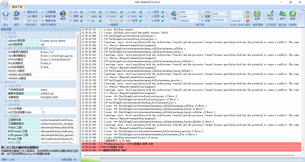
Task: Click the build icon next to LCPU
Action: coord(141,12)
